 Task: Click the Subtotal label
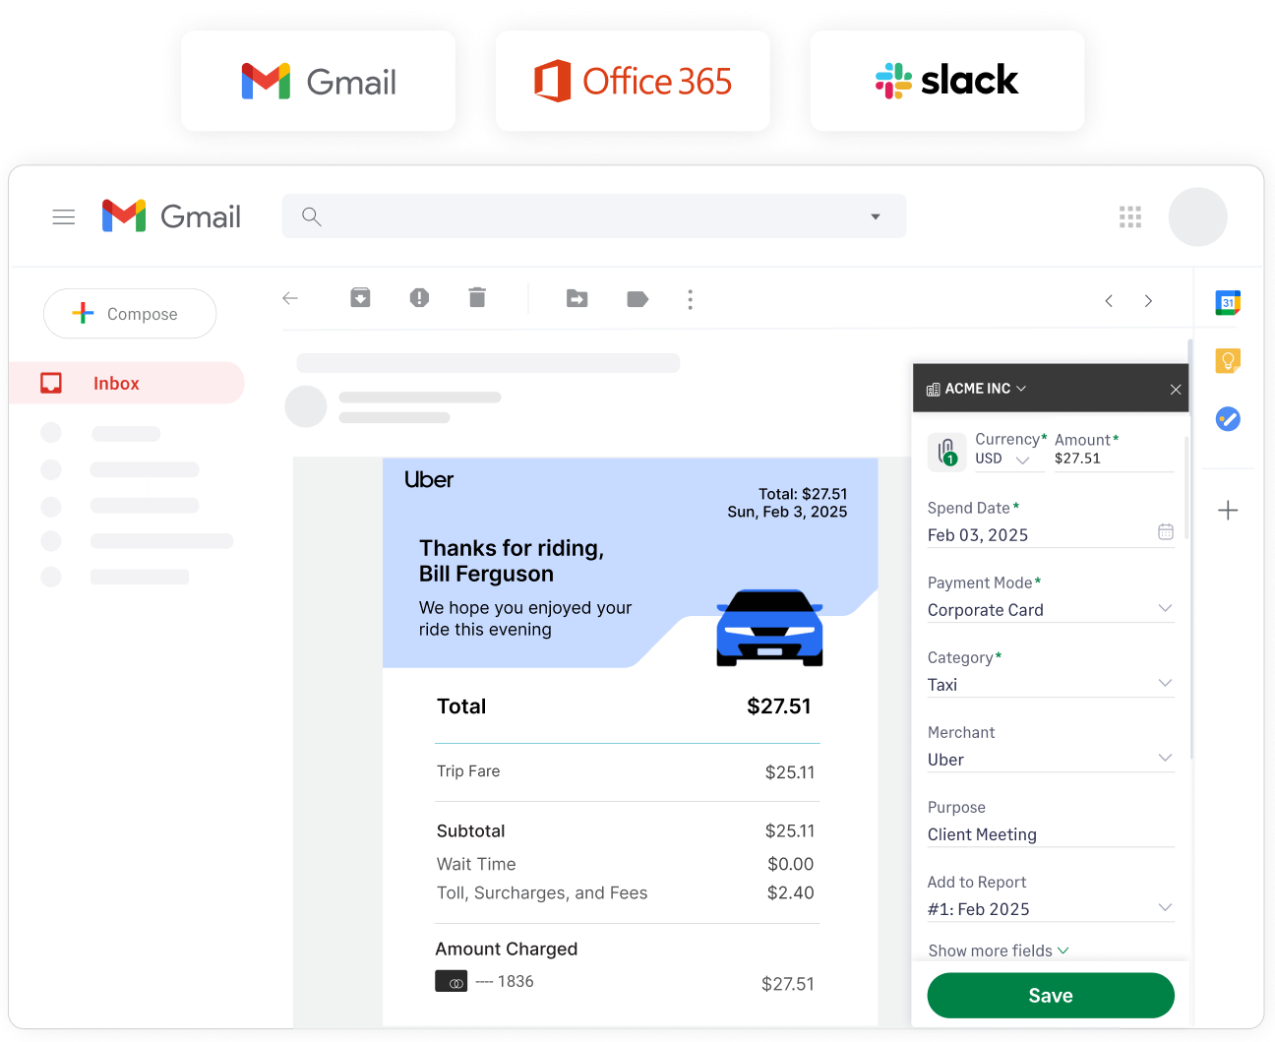pos(470,831)
